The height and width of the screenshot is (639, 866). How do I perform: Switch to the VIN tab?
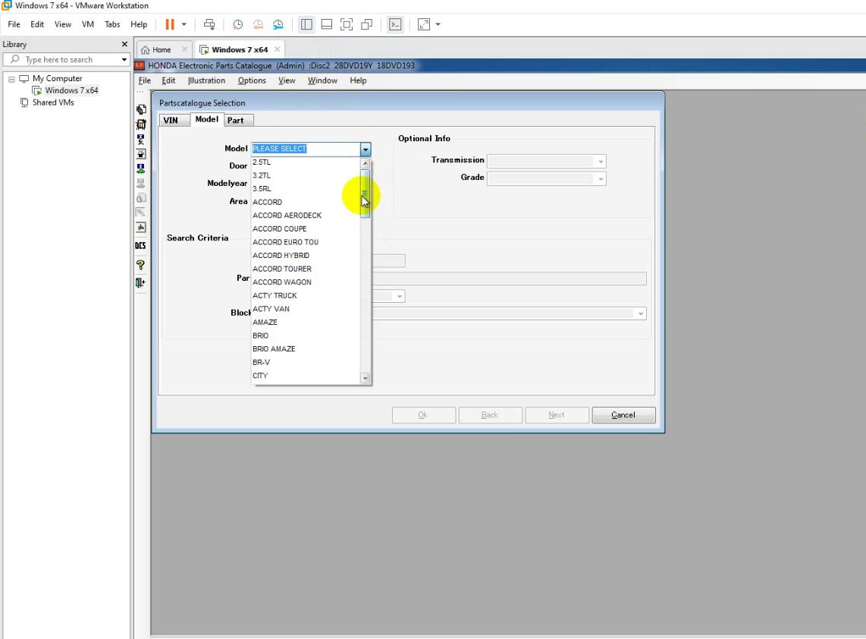[171, 120]
